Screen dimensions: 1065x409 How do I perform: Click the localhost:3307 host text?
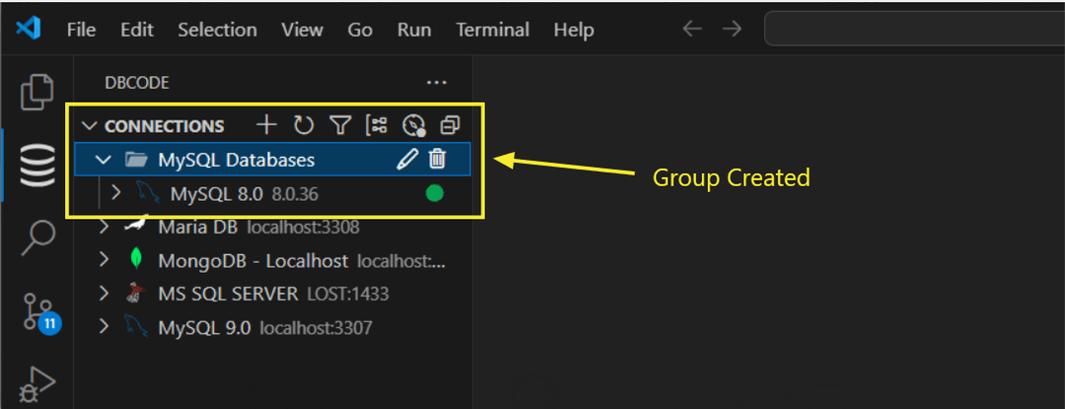pos(317,328)
